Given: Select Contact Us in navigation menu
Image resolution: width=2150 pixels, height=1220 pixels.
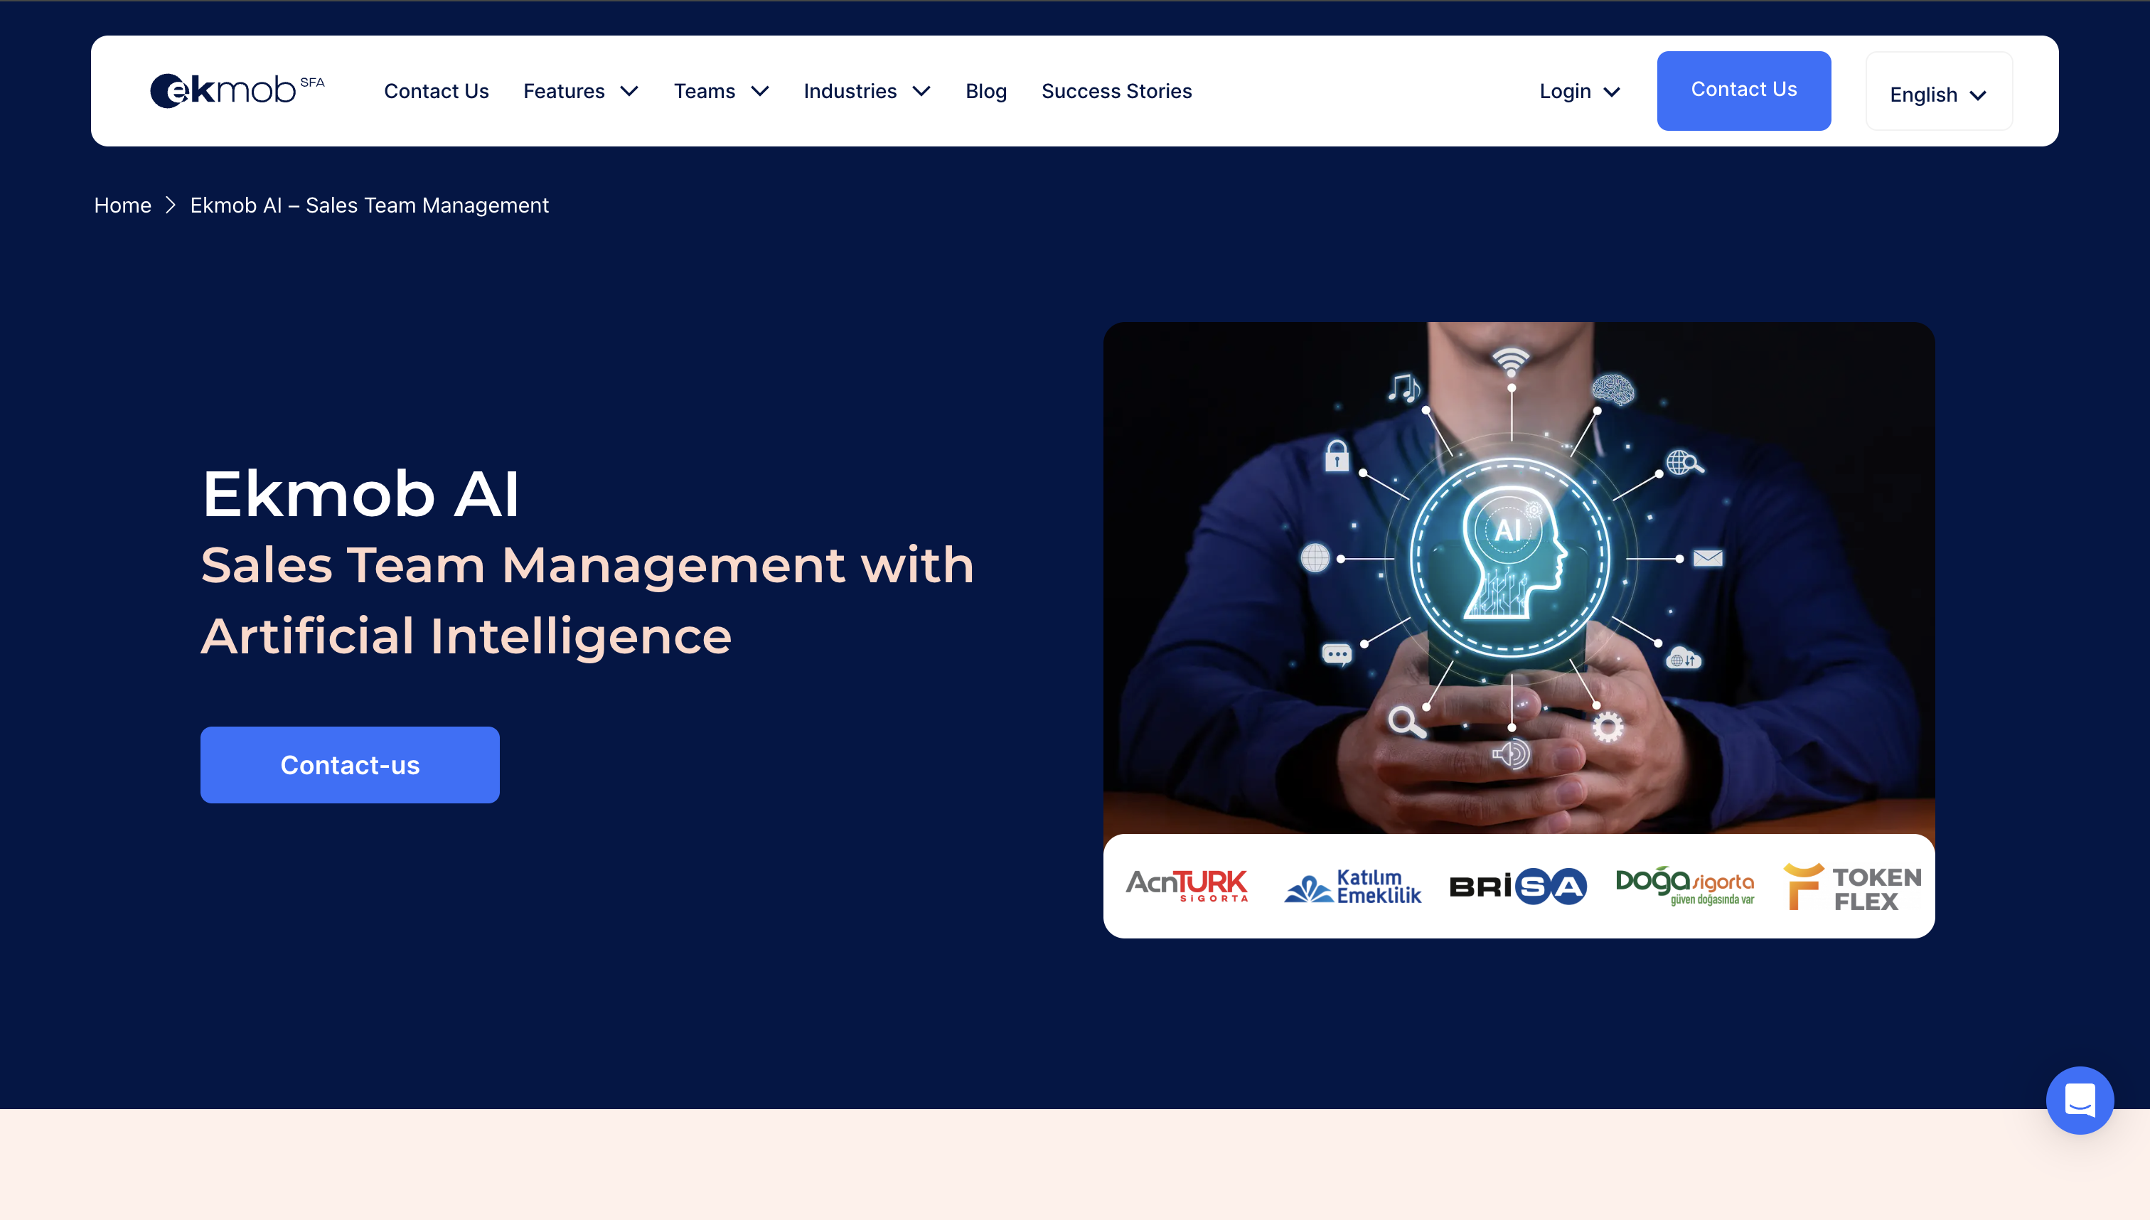Looking at the screenshot, I should pos(436,90).
